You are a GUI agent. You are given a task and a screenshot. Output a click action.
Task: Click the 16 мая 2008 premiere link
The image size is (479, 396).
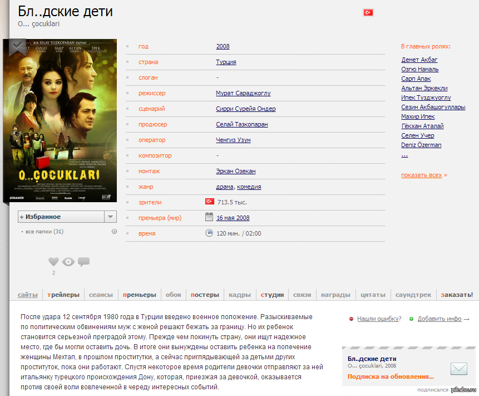coord(233,218)
